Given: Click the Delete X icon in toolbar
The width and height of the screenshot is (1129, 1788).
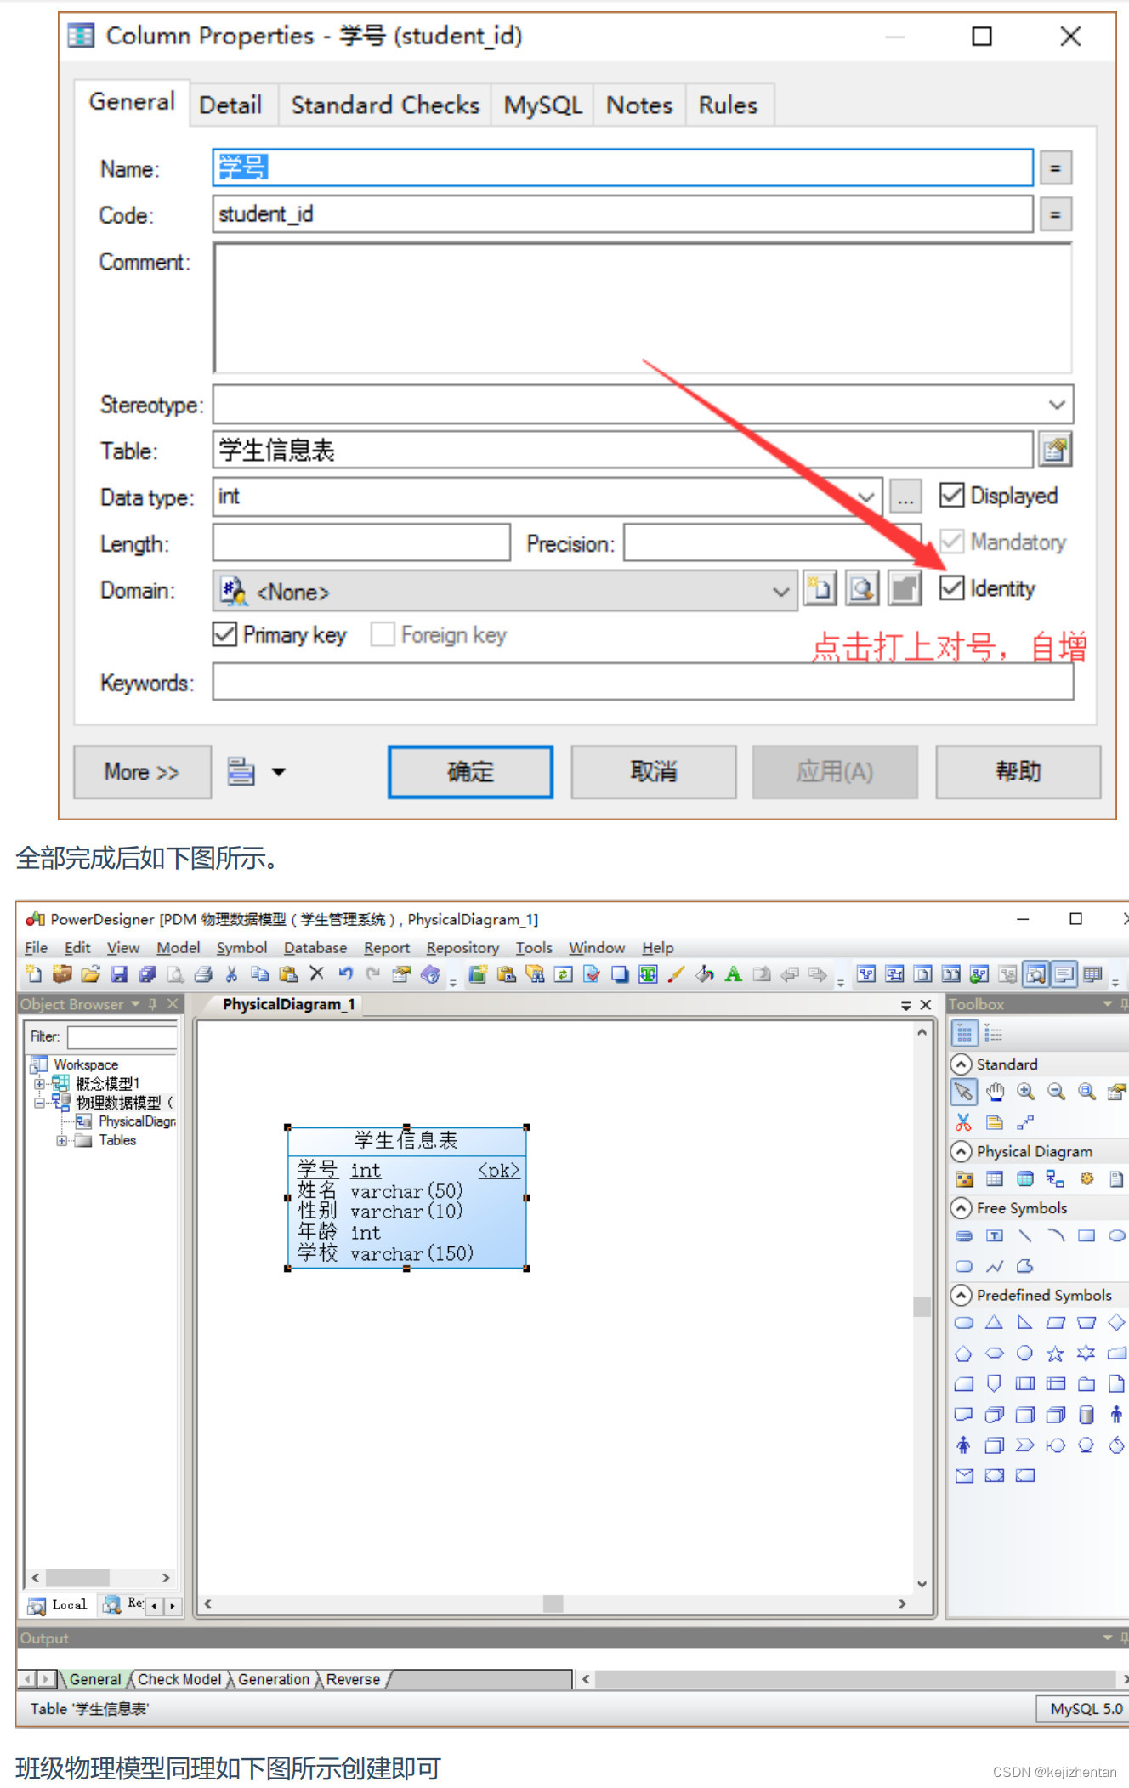Looking at the screenshot, I should 316,974.
